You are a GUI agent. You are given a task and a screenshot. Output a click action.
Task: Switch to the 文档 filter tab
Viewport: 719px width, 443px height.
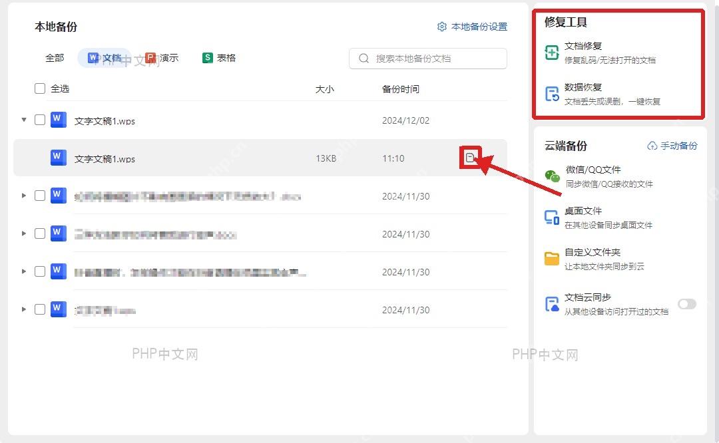(x=105, y=58)
